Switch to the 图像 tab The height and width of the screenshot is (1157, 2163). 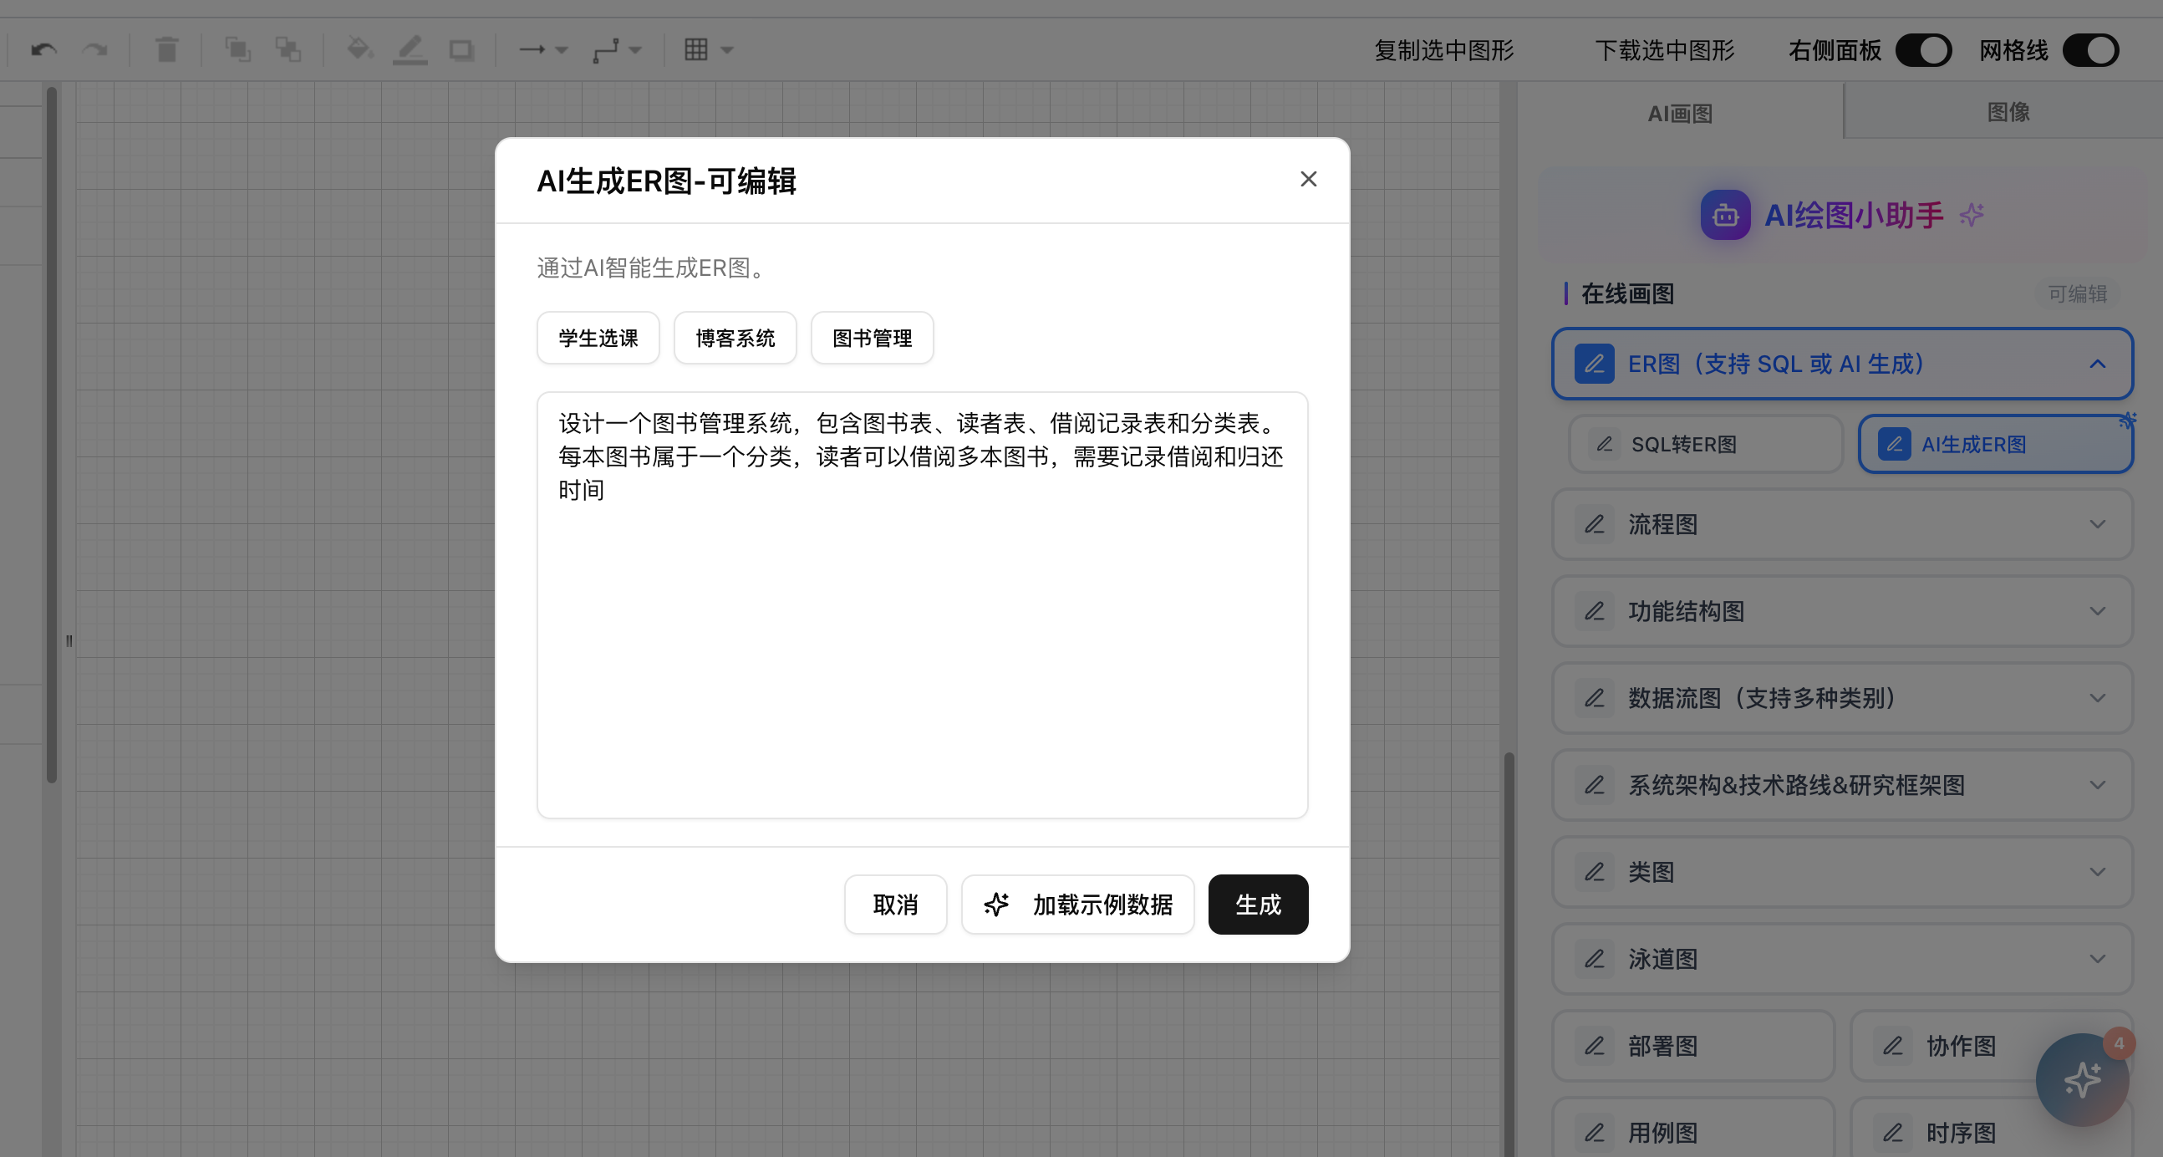pos(2007,112)
